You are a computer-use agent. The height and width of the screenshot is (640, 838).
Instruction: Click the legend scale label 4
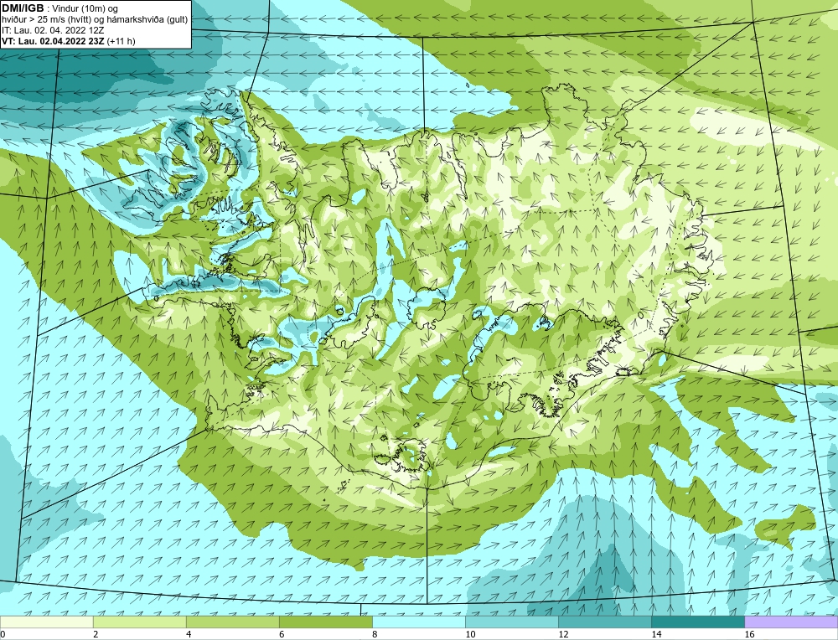189,634
